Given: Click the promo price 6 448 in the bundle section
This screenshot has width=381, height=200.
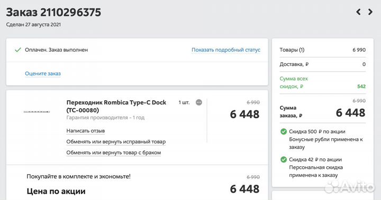Looking at the screenshot, I should click(244, 189).
